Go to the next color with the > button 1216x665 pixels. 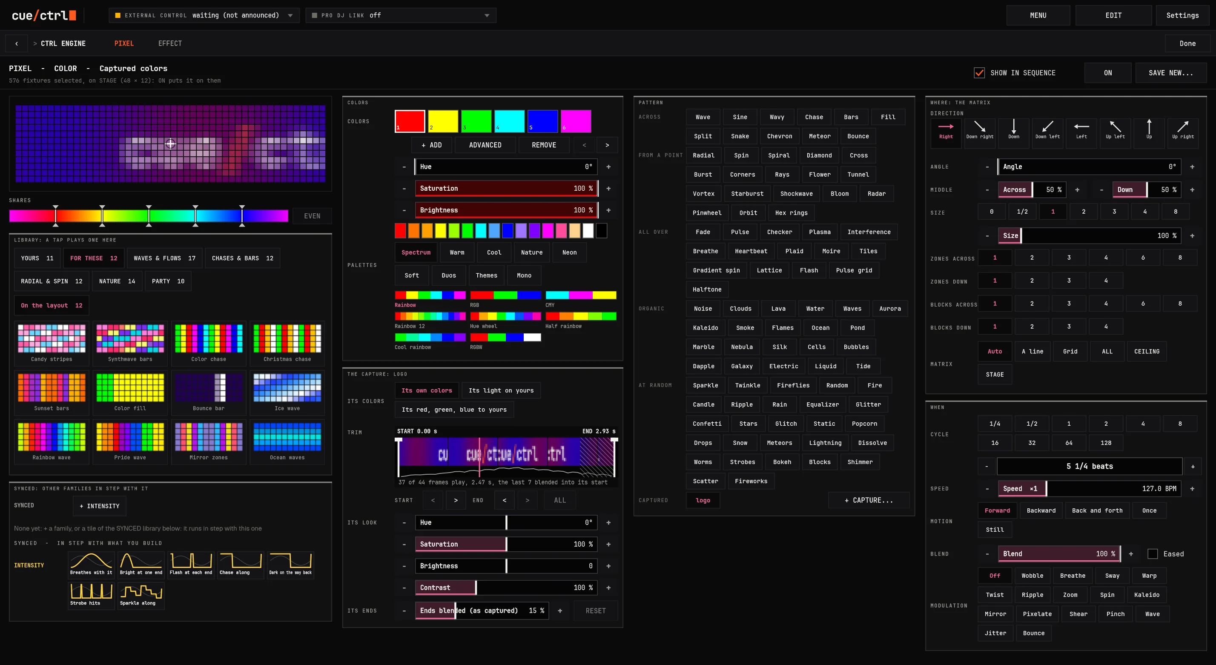click(x=607, y=145)
